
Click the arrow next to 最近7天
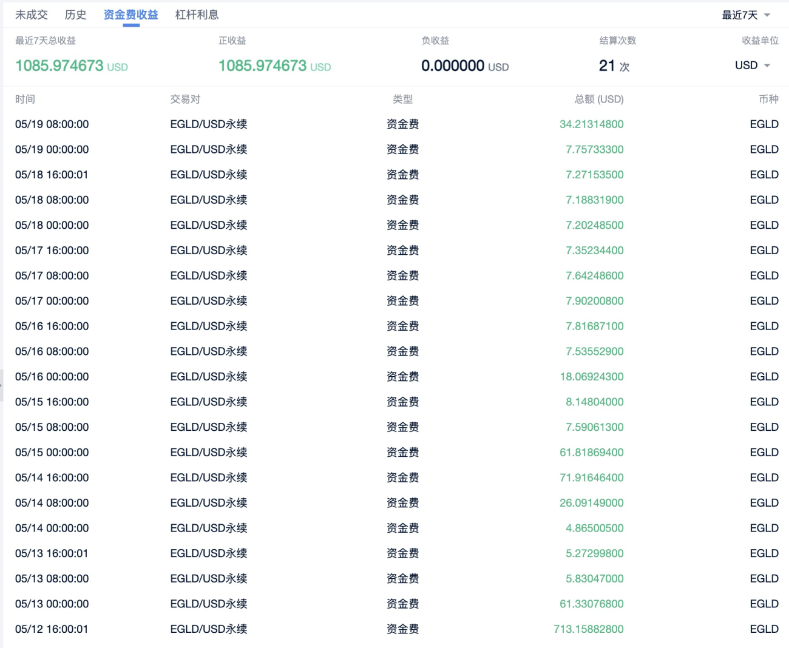click(767, 15)
